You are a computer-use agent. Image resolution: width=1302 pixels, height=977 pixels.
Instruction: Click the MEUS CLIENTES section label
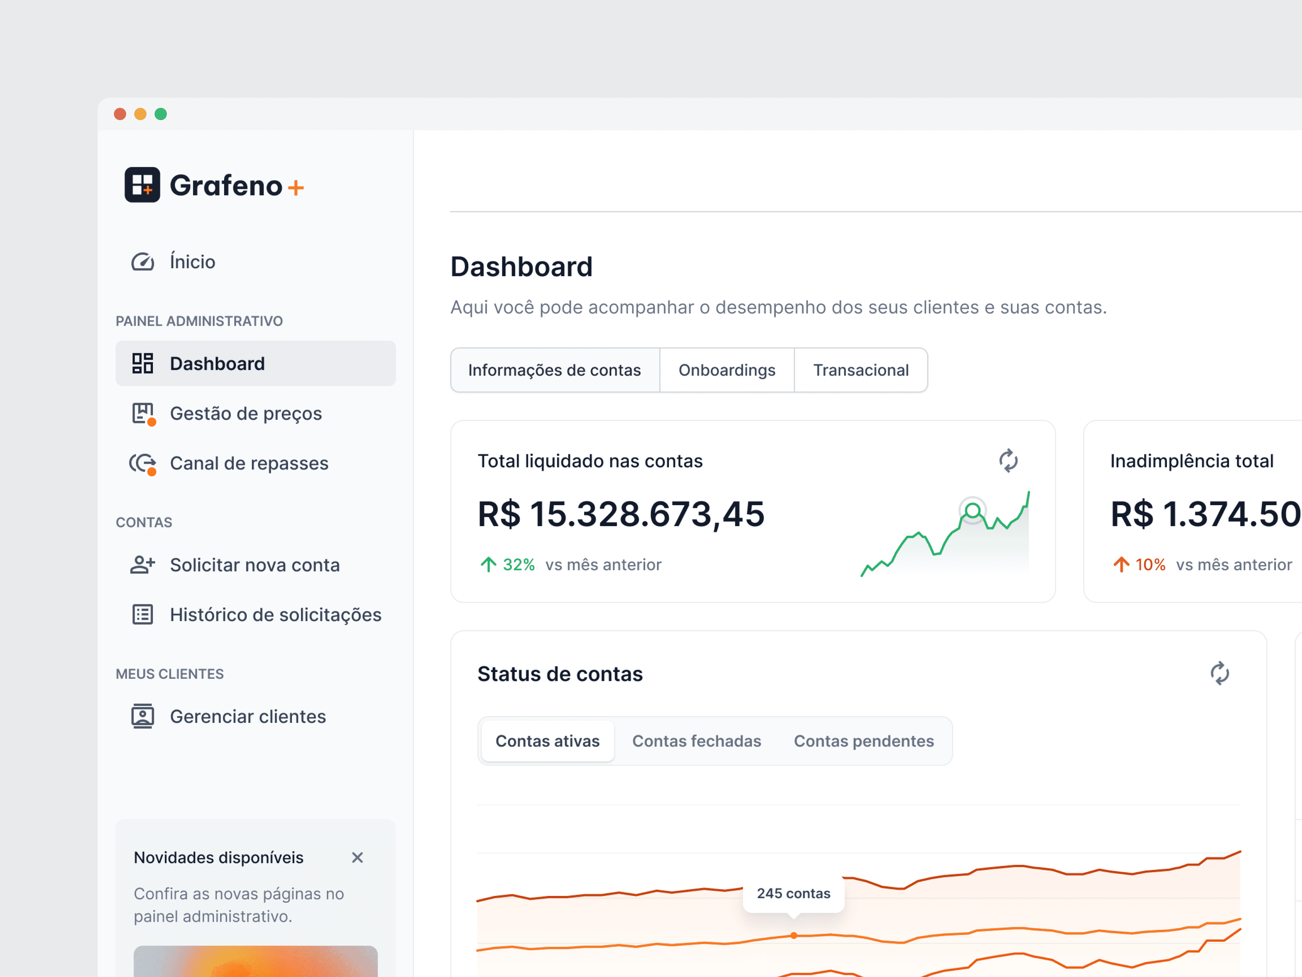(x=170, y=674)
